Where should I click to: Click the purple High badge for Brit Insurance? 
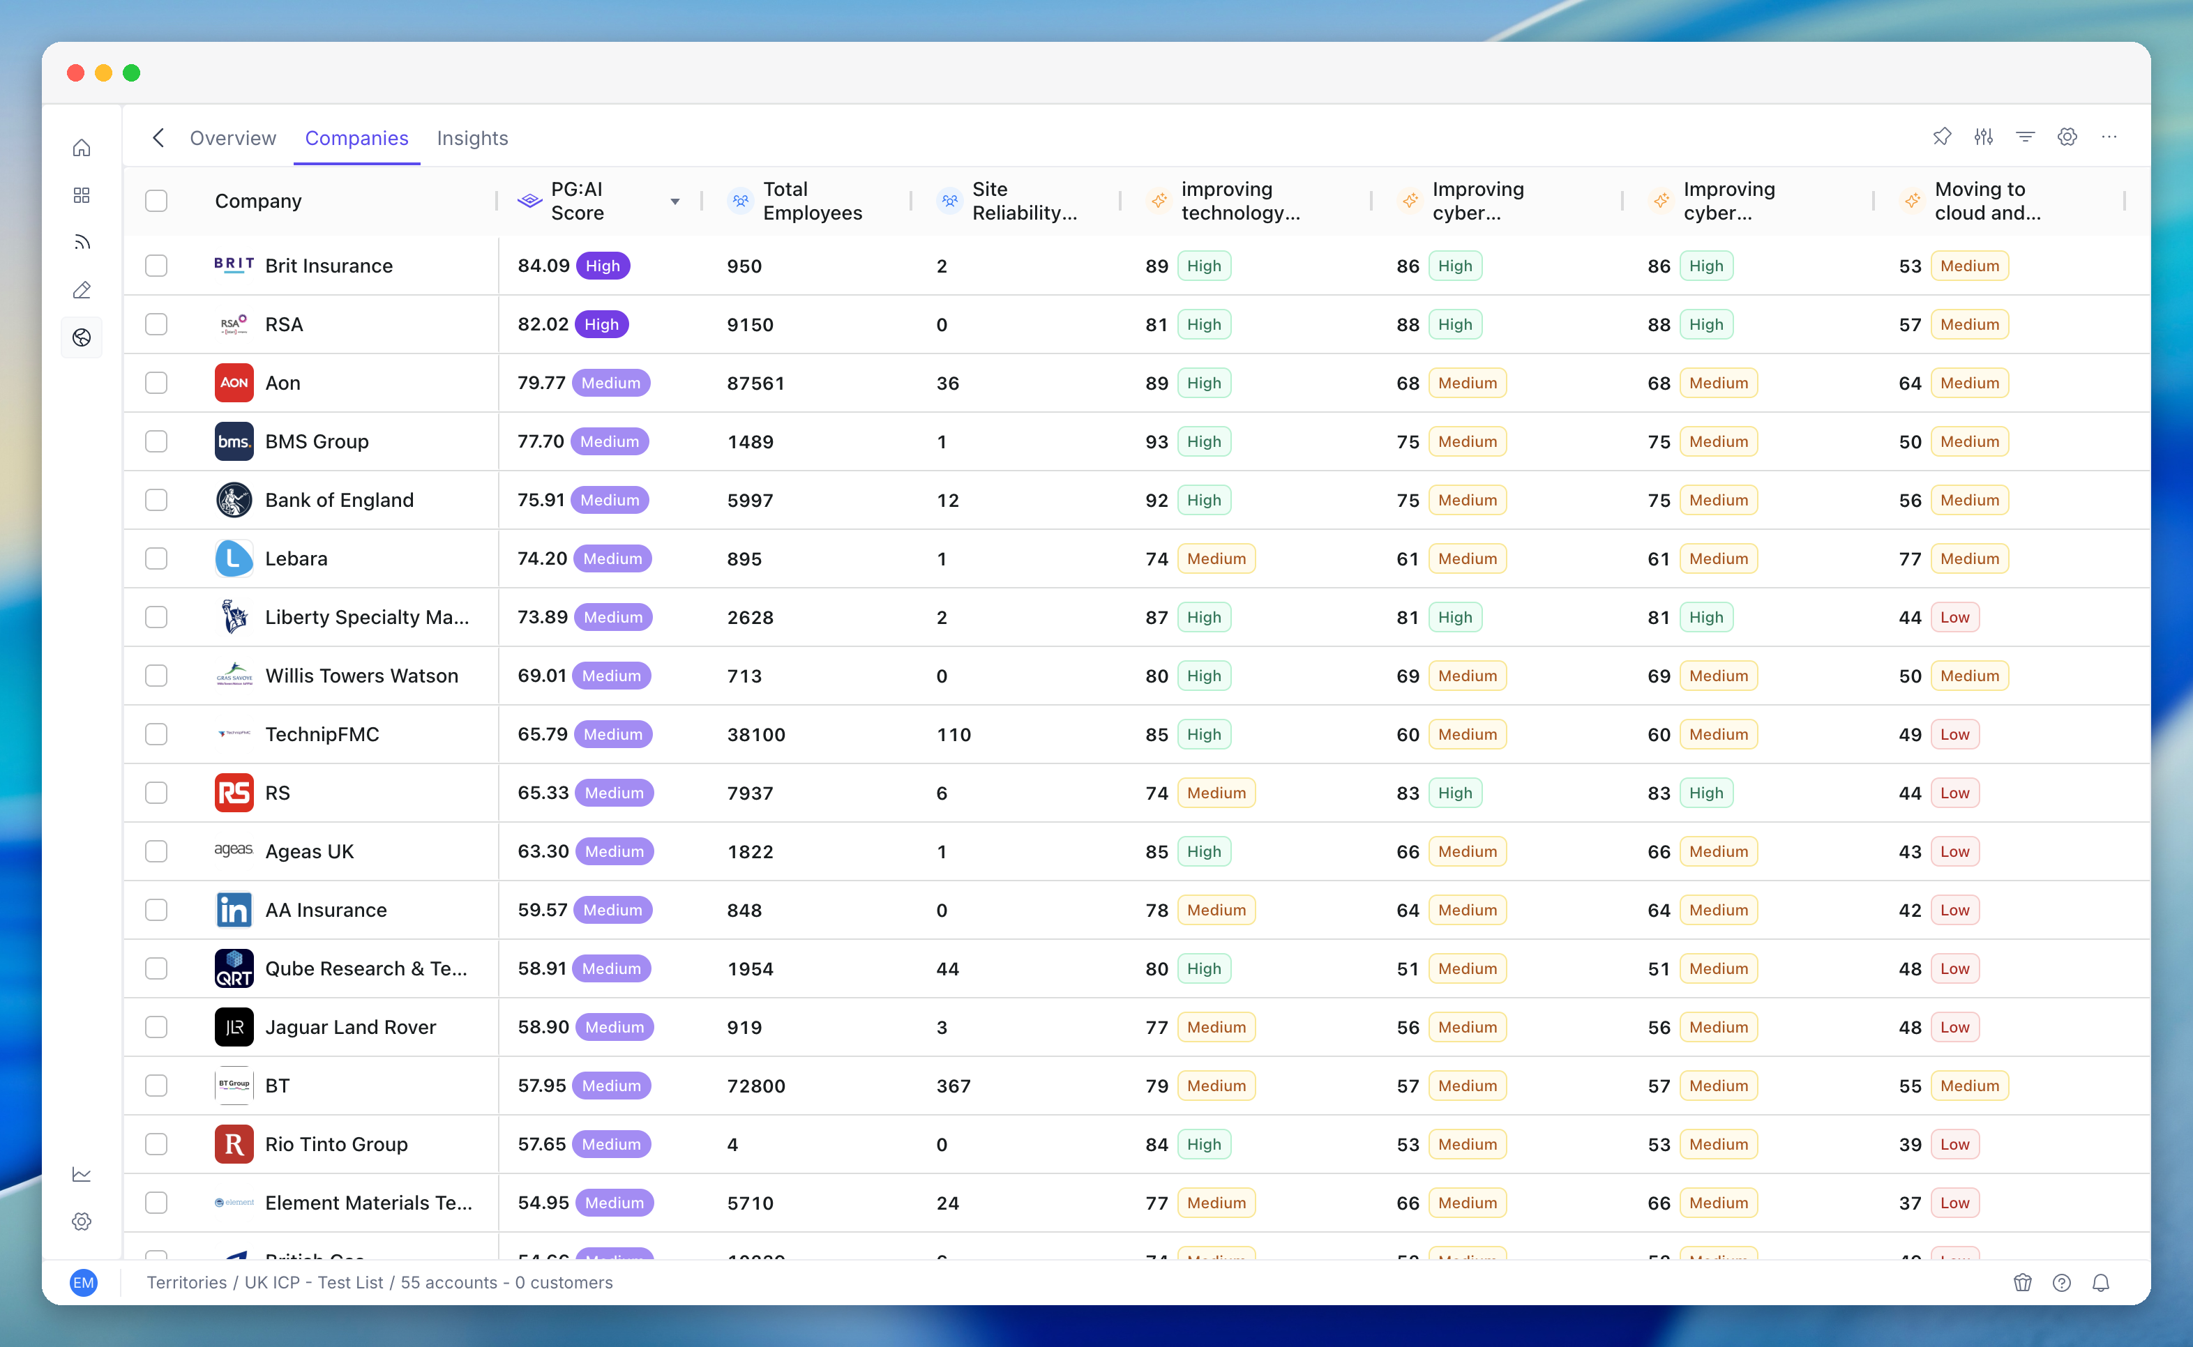point(603,266)
